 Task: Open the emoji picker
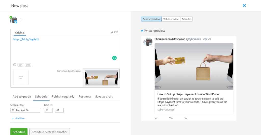(15, 65)
